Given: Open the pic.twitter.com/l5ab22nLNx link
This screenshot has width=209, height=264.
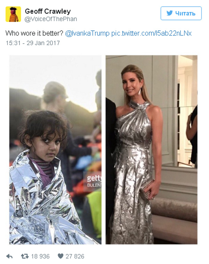Looking at the screenshot, I should pos(152,33).
